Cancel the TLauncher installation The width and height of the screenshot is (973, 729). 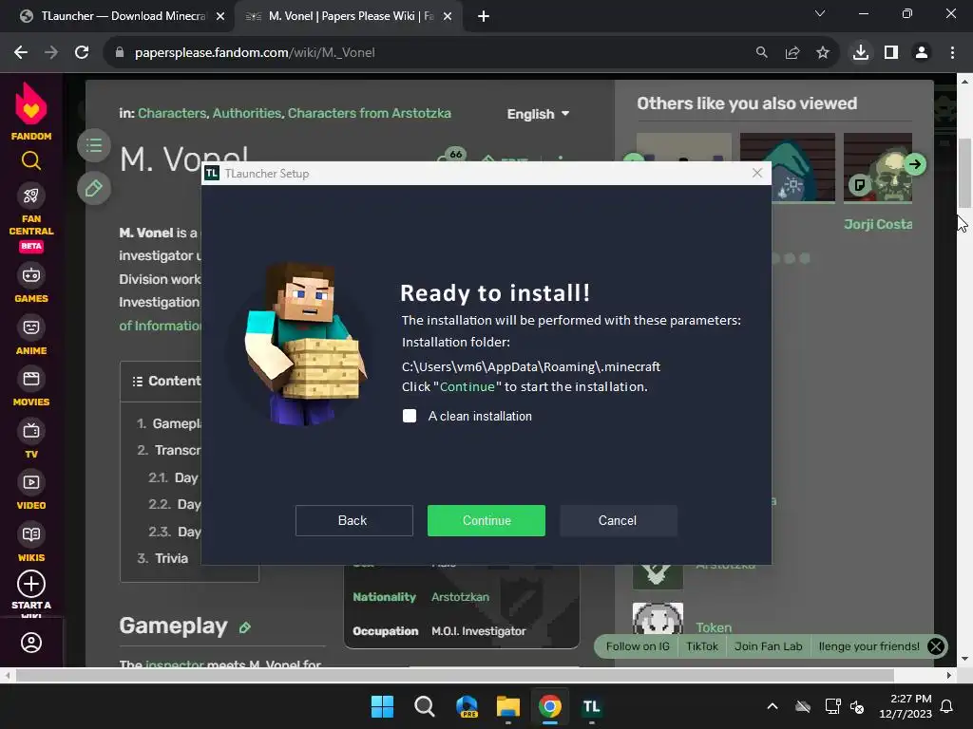[618, 521]
